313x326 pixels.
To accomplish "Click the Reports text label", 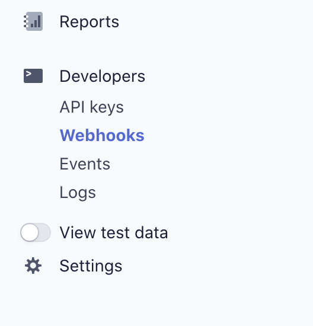I will [x=90, y=22].
